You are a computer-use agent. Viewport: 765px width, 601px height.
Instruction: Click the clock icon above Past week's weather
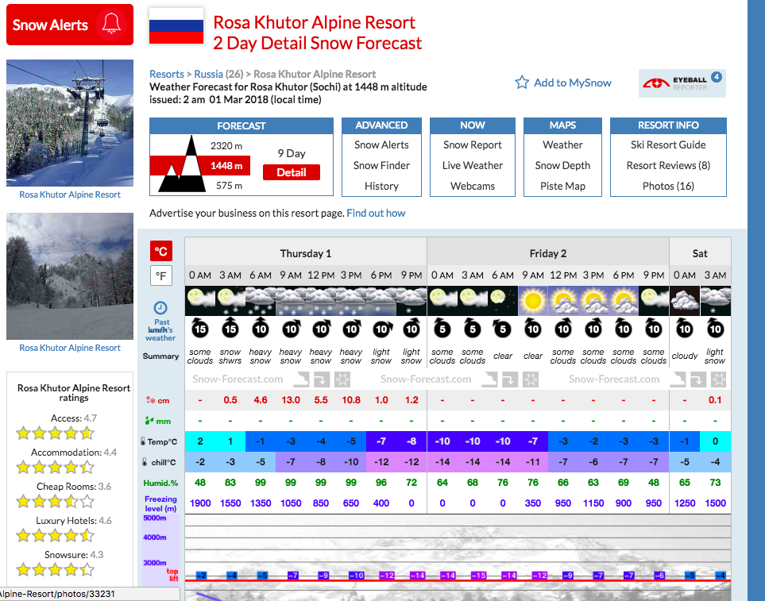pos(160,307)
